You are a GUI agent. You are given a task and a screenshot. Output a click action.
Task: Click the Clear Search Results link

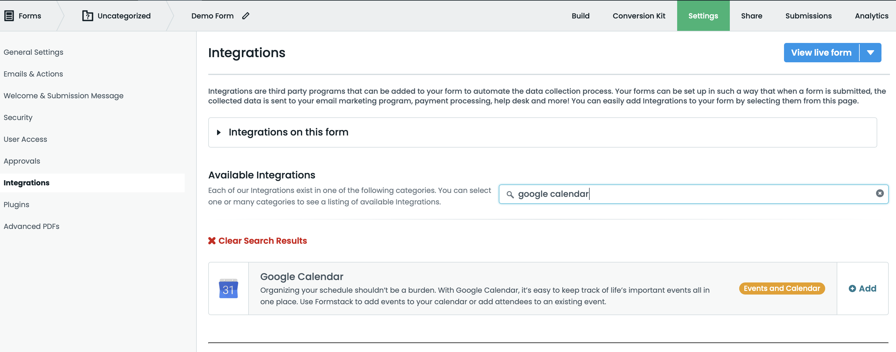tap(262, 241)
